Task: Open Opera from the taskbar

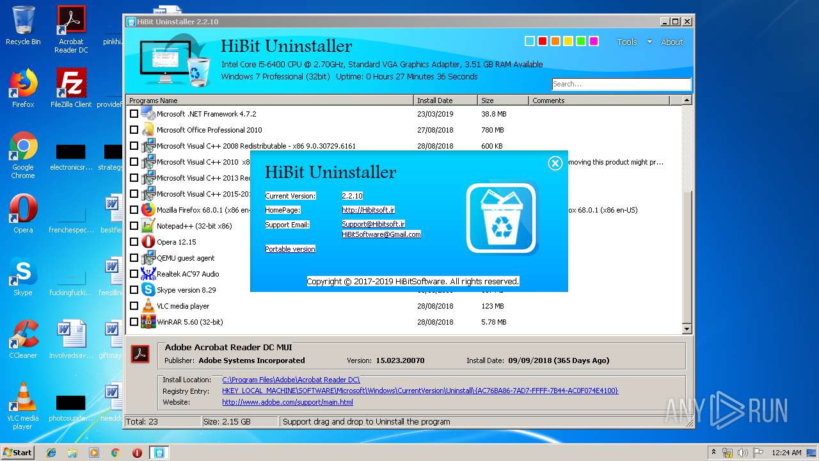Action: (x=137, y=453)
